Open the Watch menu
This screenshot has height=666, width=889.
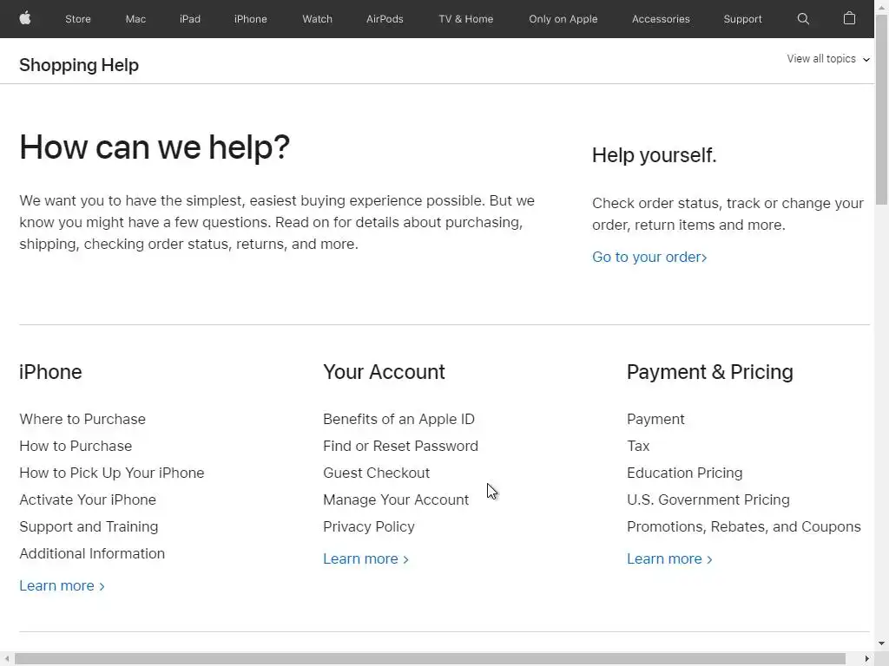point(317,19)
